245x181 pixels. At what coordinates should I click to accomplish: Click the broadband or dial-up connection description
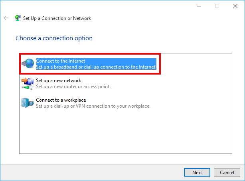96,67
